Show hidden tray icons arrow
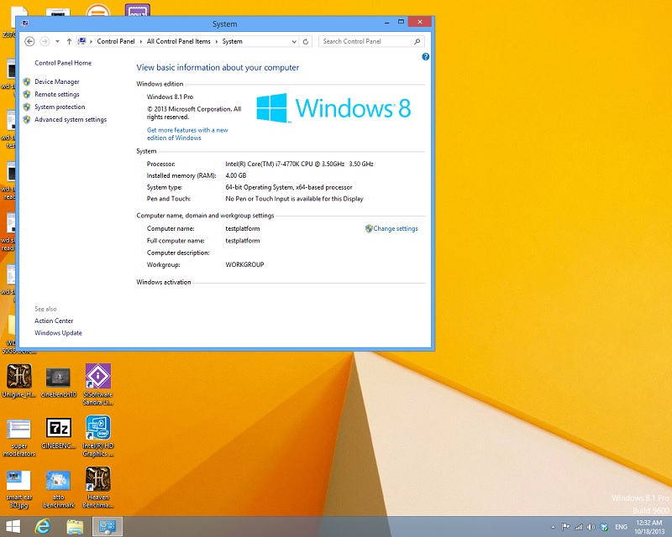Screen dimensions: 672x537 tap(553, 527)
